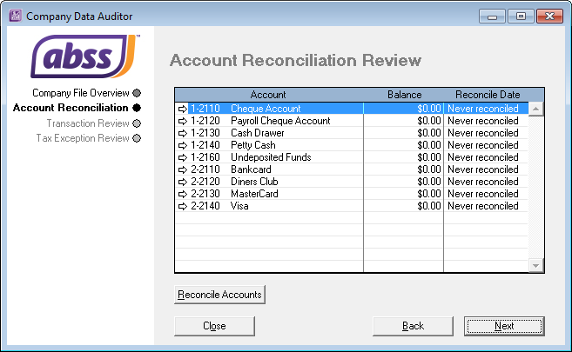
Task: Open the arrow icon for MasterCard account
Action: point(182,194)
